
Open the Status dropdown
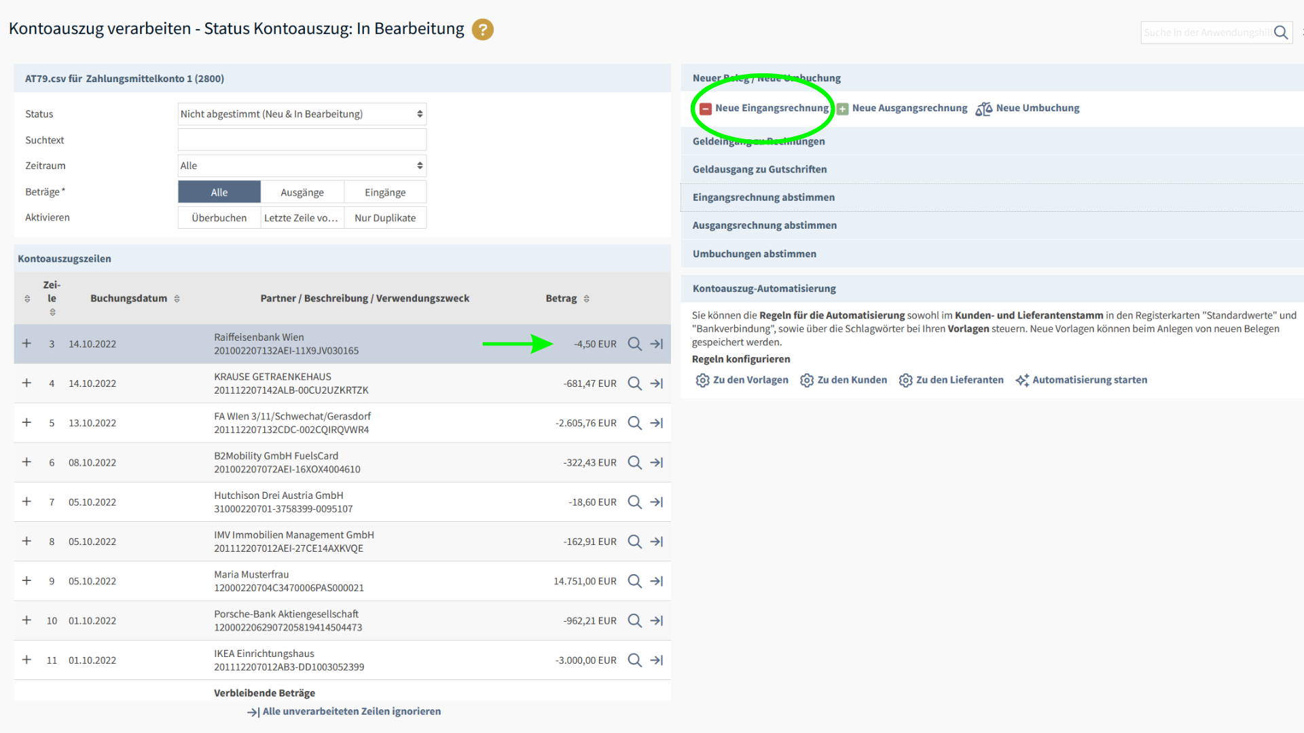[x=302, y=114]
